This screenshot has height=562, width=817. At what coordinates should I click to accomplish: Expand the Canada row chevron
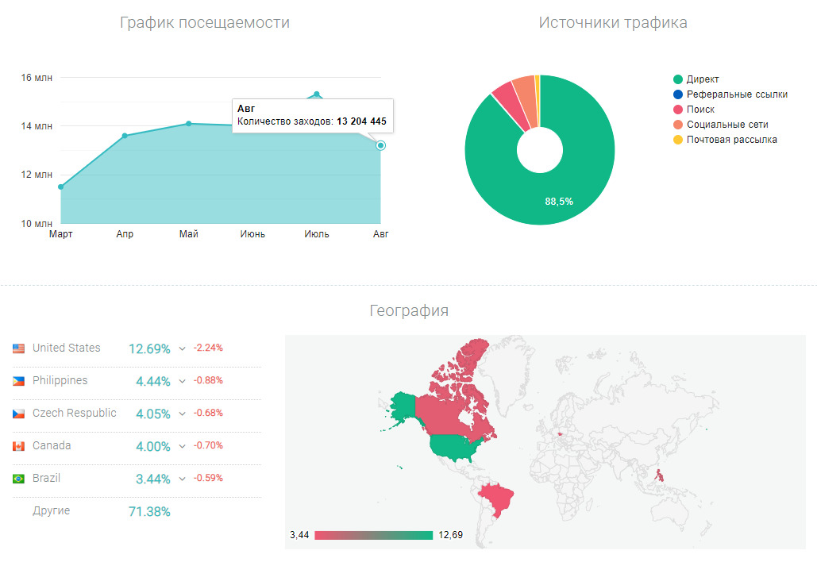(x=183, y=446)
